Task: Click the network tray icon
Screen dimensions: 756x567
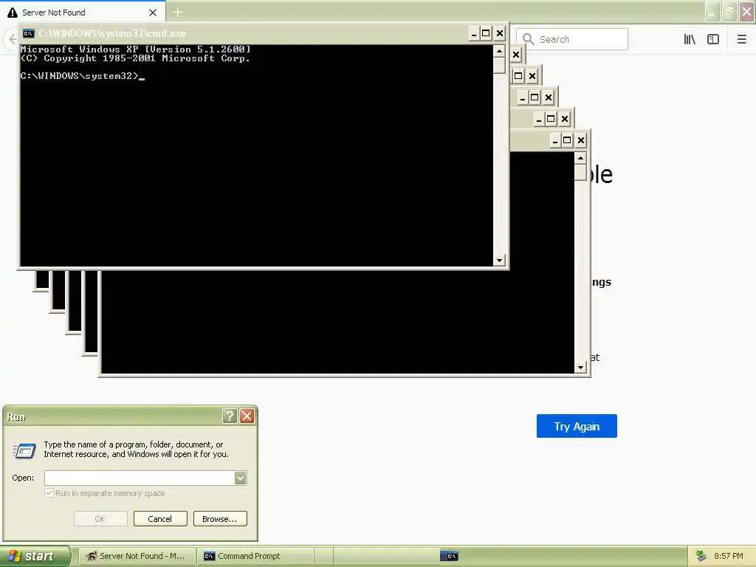Action: (701, 556)
